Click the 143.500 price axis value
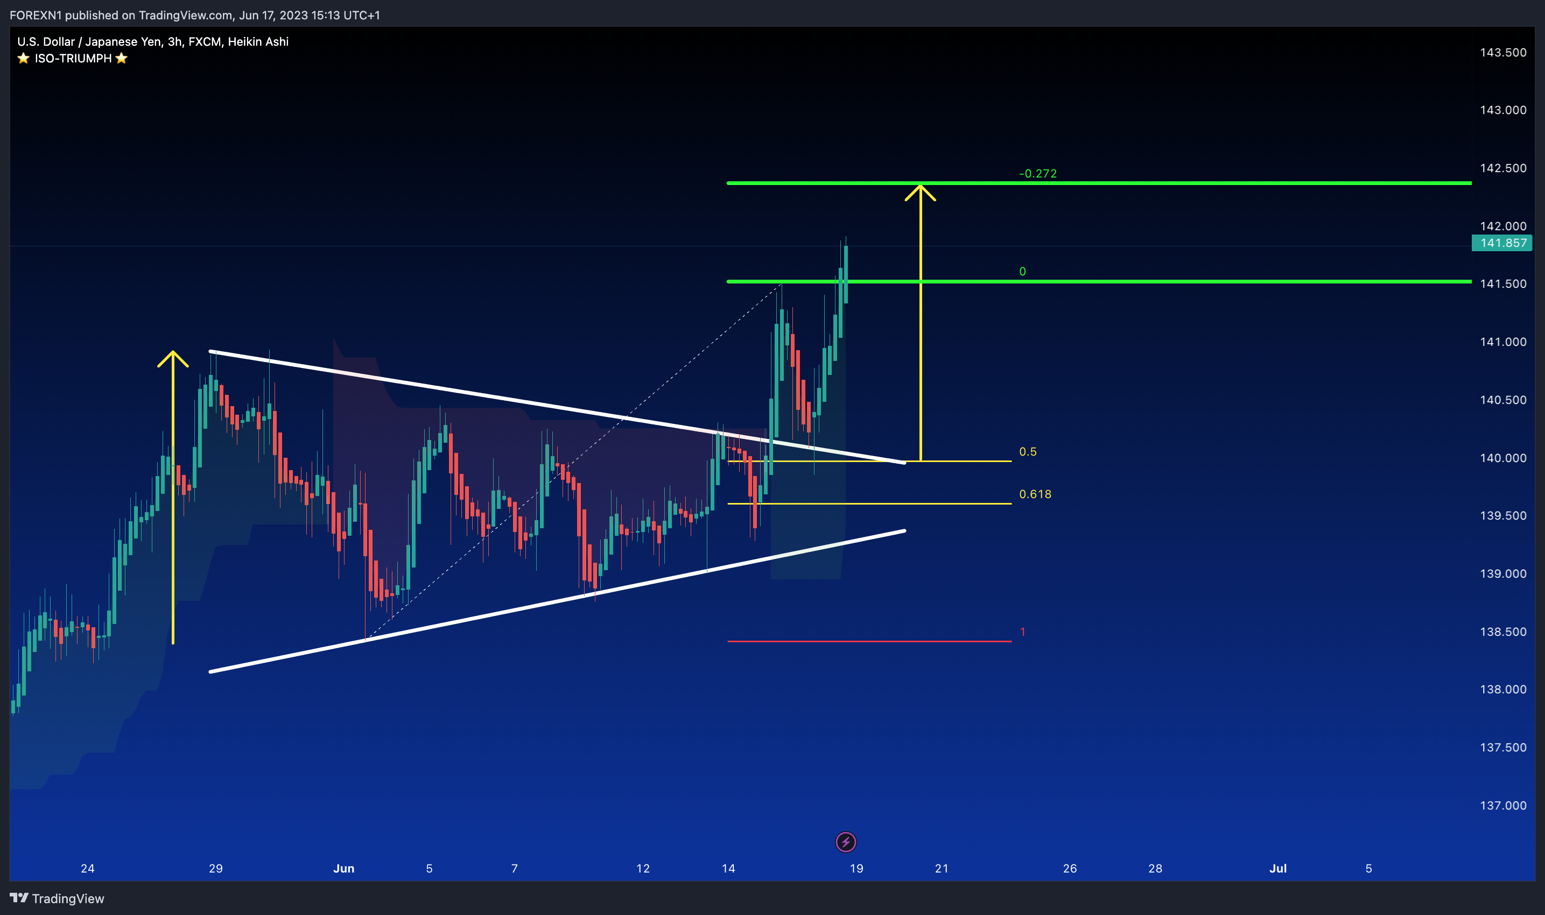The height and width of the screenshot is (915, 1545). pyautogui.click(x=1503, y=52)
